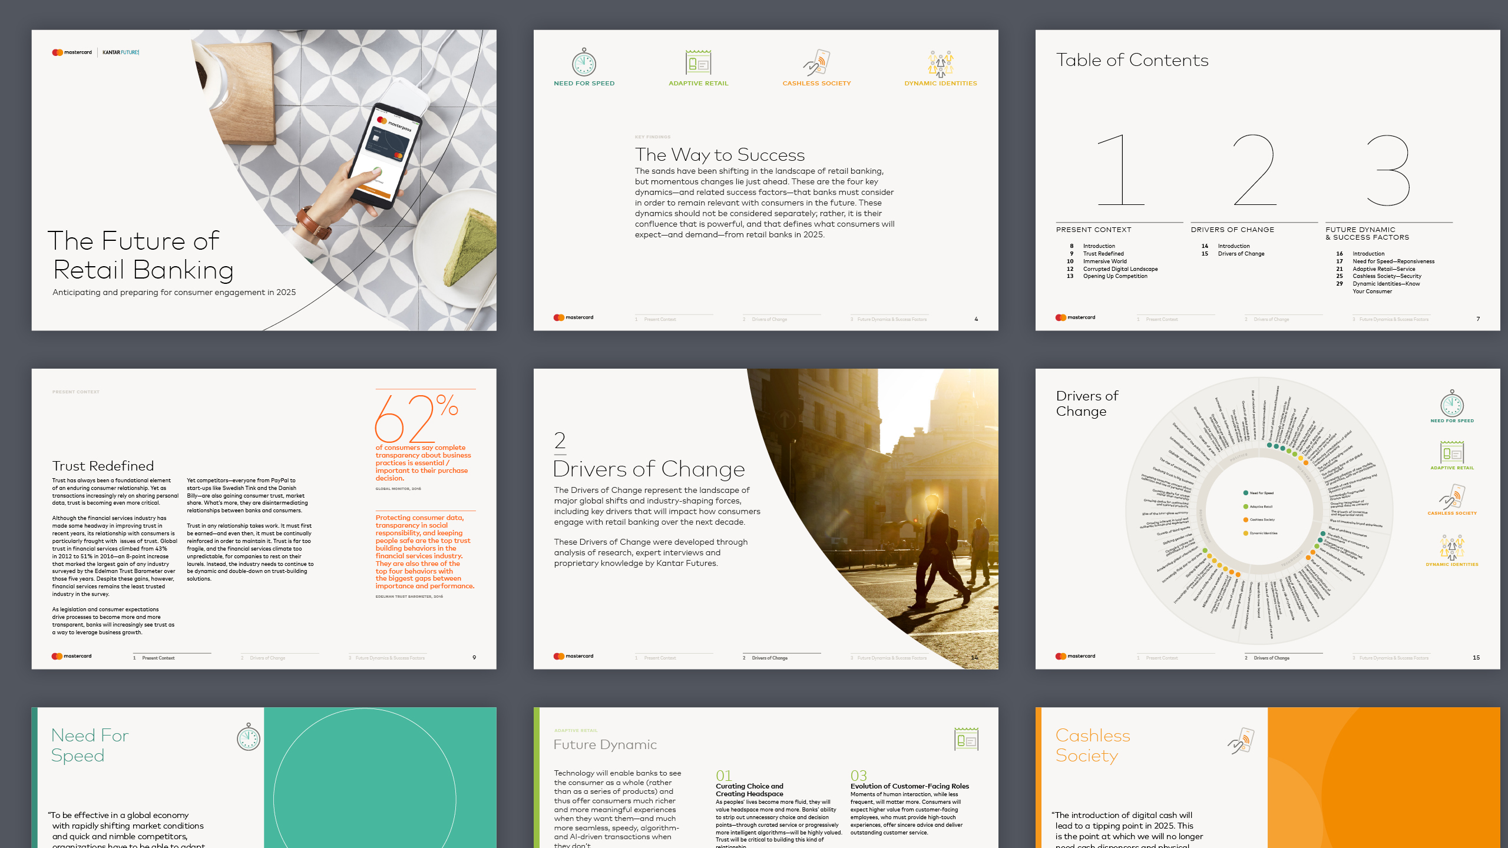Click the Cashless Society icon beside the drivers wheel

click(1452, 496)
